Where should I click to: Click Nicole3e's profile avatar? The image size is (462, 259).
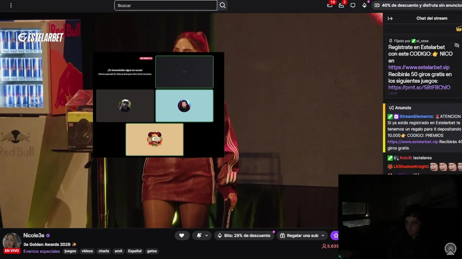(12, 241)
